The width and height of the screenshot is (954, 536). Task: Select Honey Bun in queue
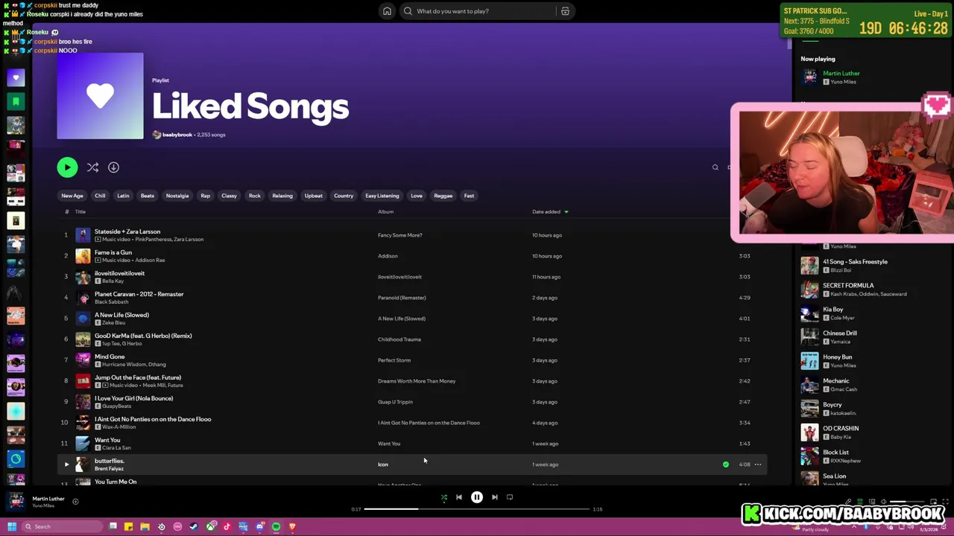click(x=838, y=357)
